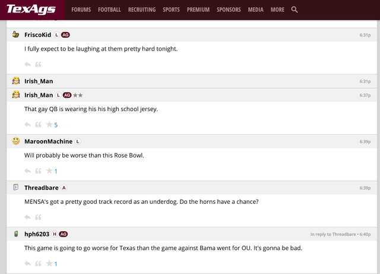The height and width of the screenshot is (274, 380).
Task: Quote hph6203's post about Texas
Action: [38, 263]
